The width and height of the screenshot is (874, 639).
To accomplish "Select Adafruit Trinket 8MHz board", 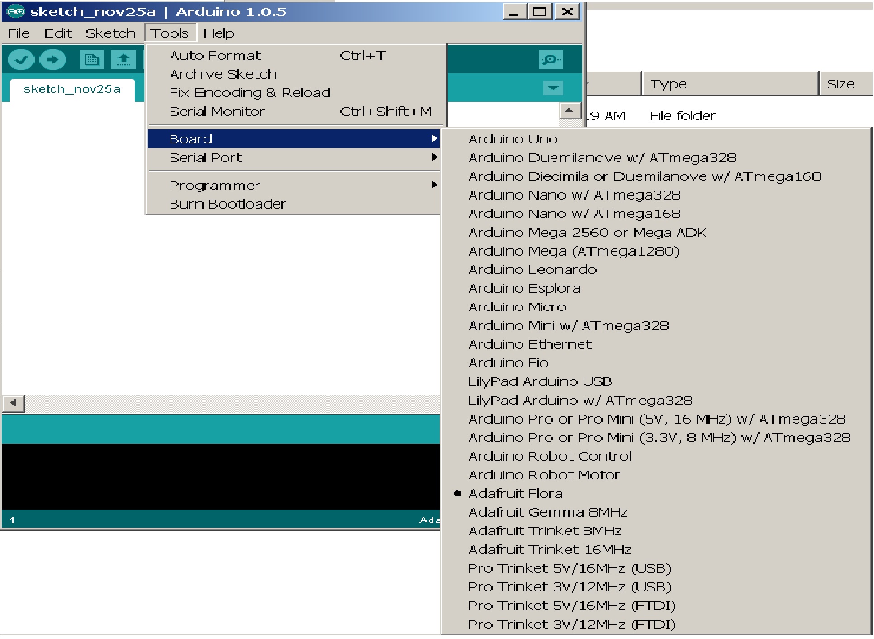I will (x=656, y=531).
